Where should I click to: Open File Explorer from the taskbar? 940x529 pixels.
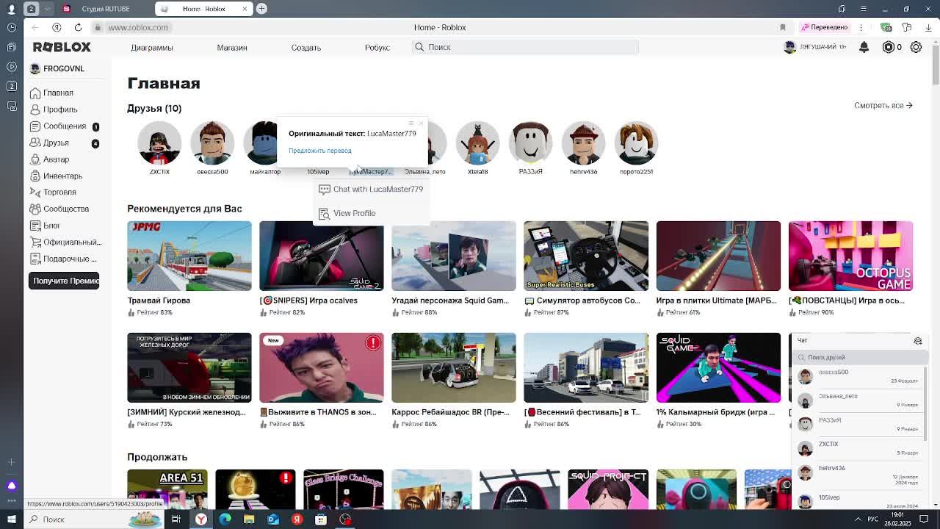pos(249,519)
